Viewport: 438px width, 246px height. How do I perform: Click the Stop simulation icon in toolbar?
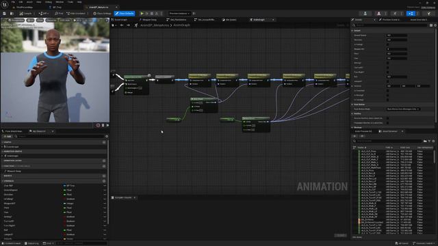coord(152,14)
